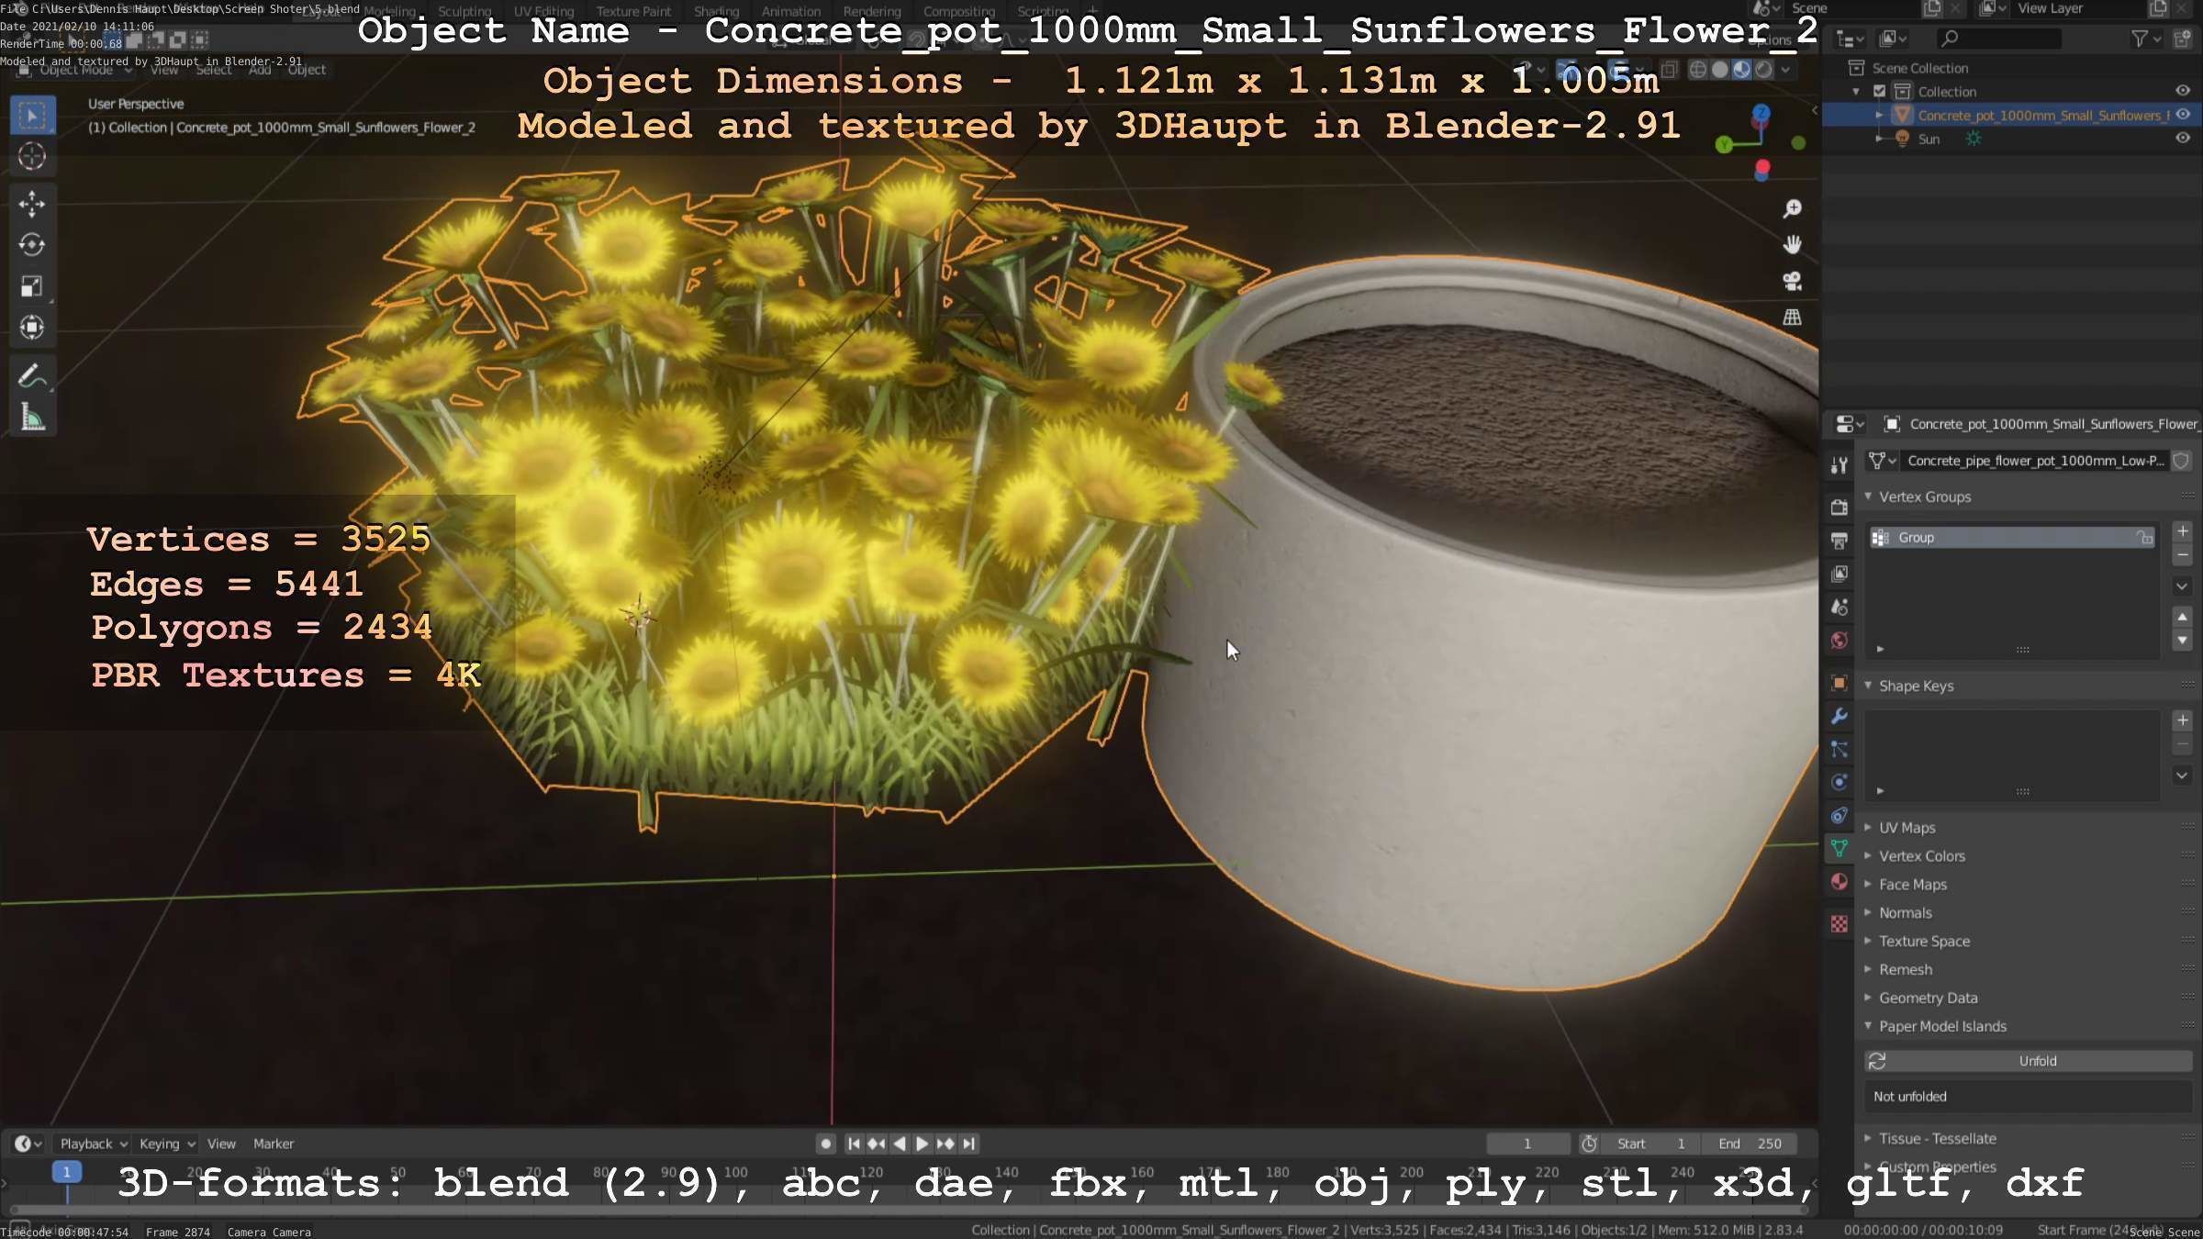Open the timeline Keying menu
Viewport: 2203px width, 1239px height.
point(167,1144)
